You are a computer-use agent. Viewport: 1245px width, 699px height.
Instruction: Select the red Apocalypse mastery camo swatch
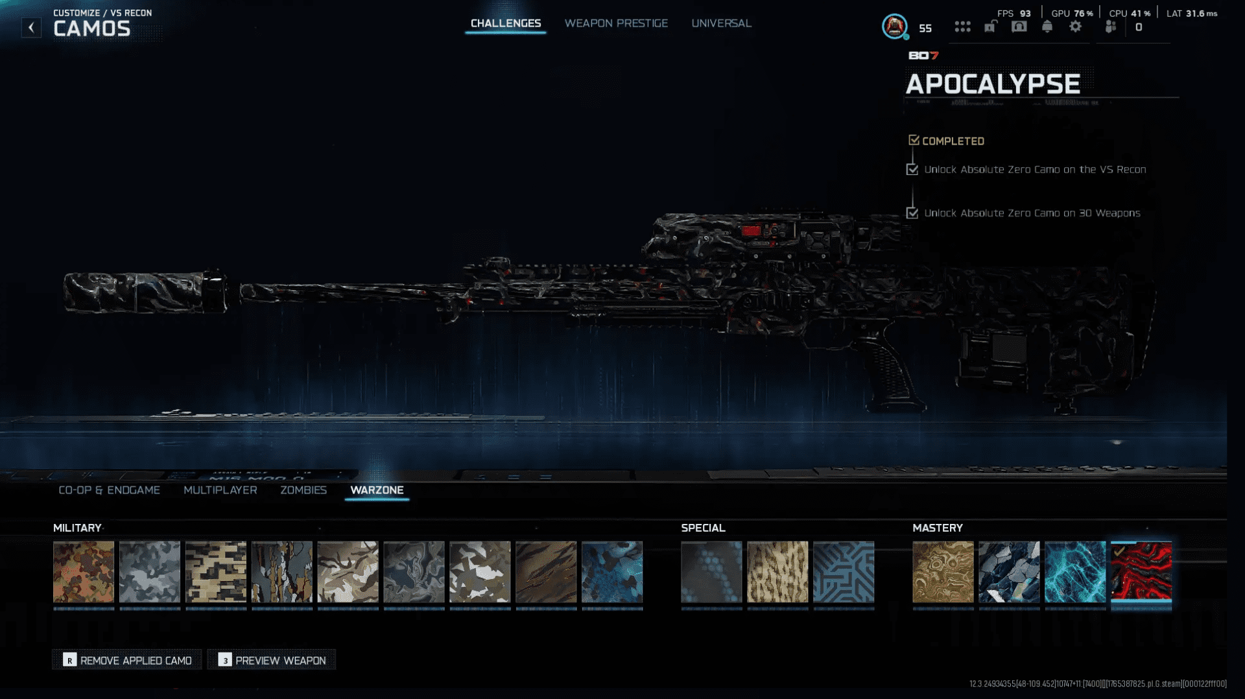tap(1141, 572)
